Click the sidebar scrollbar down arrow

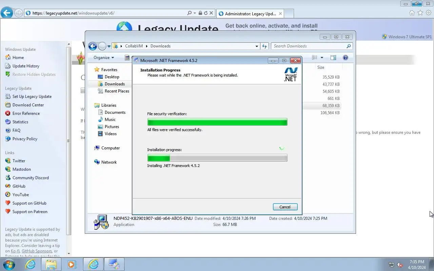point(69,253)
